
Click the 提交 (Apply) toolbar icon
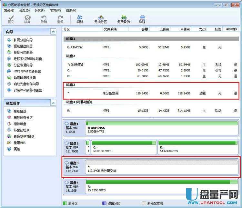[x=11, y=19]
